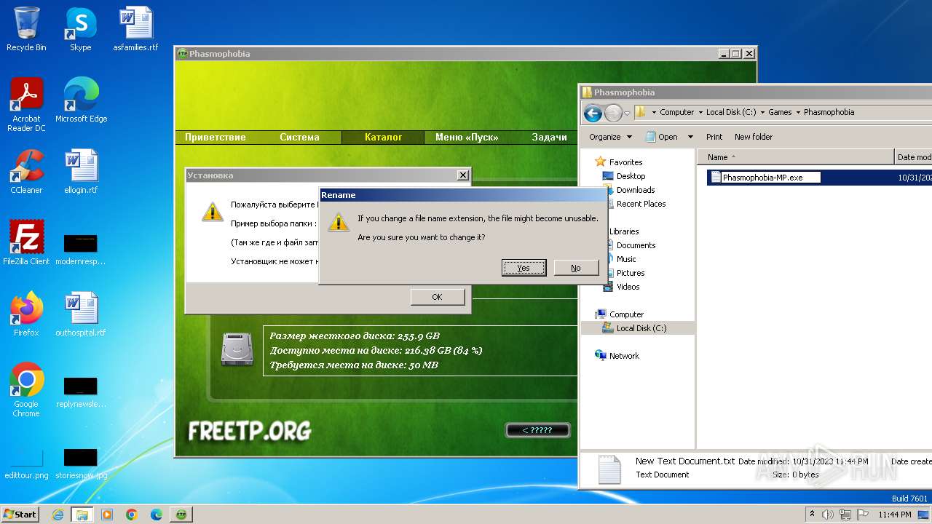This screenshot has width=932, height=524.
Task: Select Computer in navigation pane
Action: tap(626, 314)
